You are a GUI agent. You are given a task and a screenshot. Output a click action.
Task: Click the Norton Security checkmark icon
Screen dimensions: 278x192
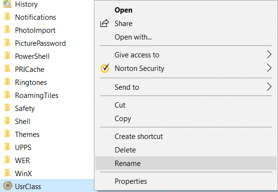click(105, 68)
